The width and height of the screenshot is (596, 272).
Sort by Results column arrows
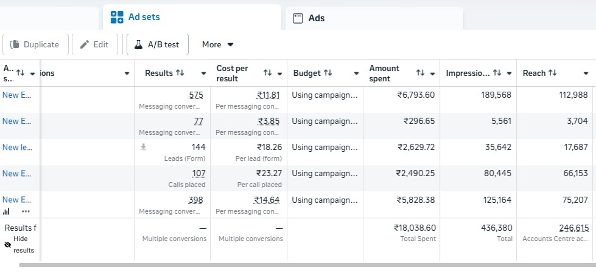tap(180, 73)
